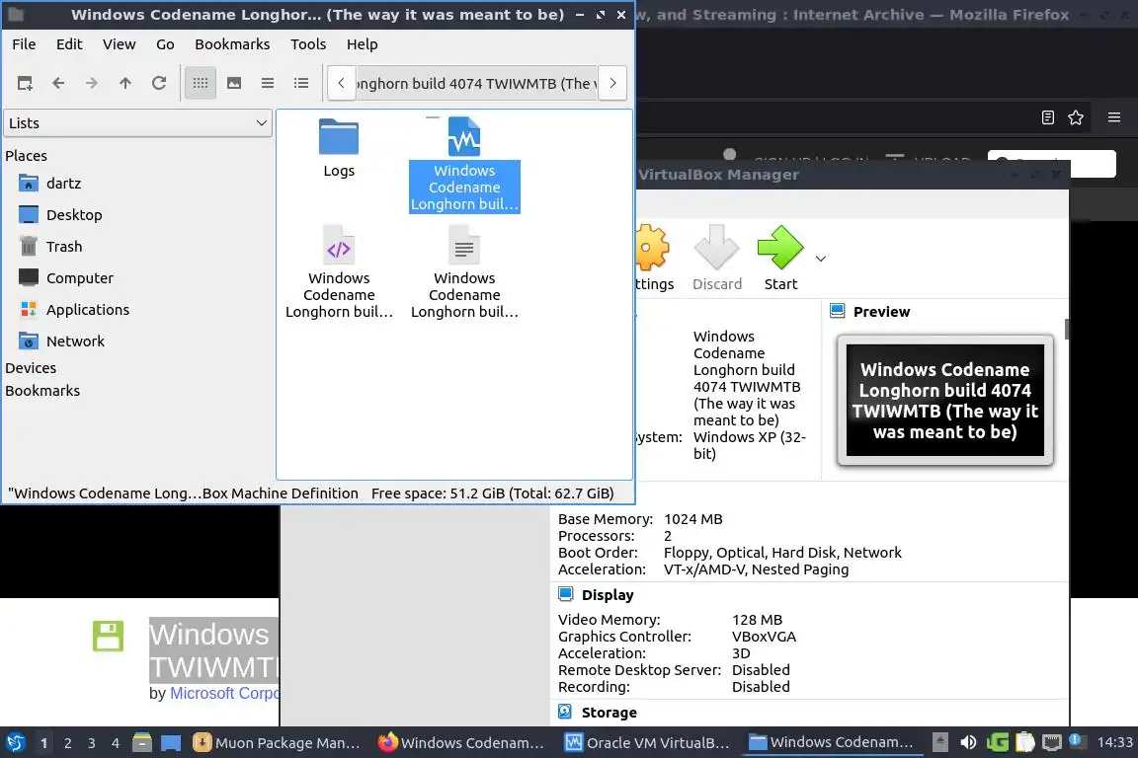The height and width of the screenshot is (758, 1138).
Task: Expand the Start button dropdown arrow
Action: pos(821,259)
